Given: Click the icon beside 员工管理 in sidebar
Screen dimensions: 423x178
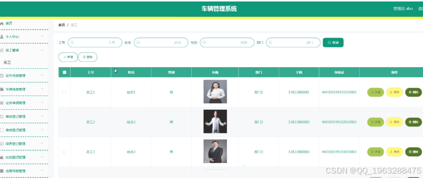Looking at the screenshot, I should tap(1, 50).
